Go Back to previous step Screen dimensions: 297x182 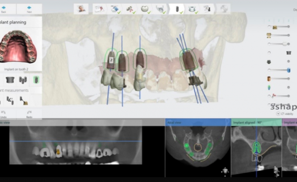4,9
